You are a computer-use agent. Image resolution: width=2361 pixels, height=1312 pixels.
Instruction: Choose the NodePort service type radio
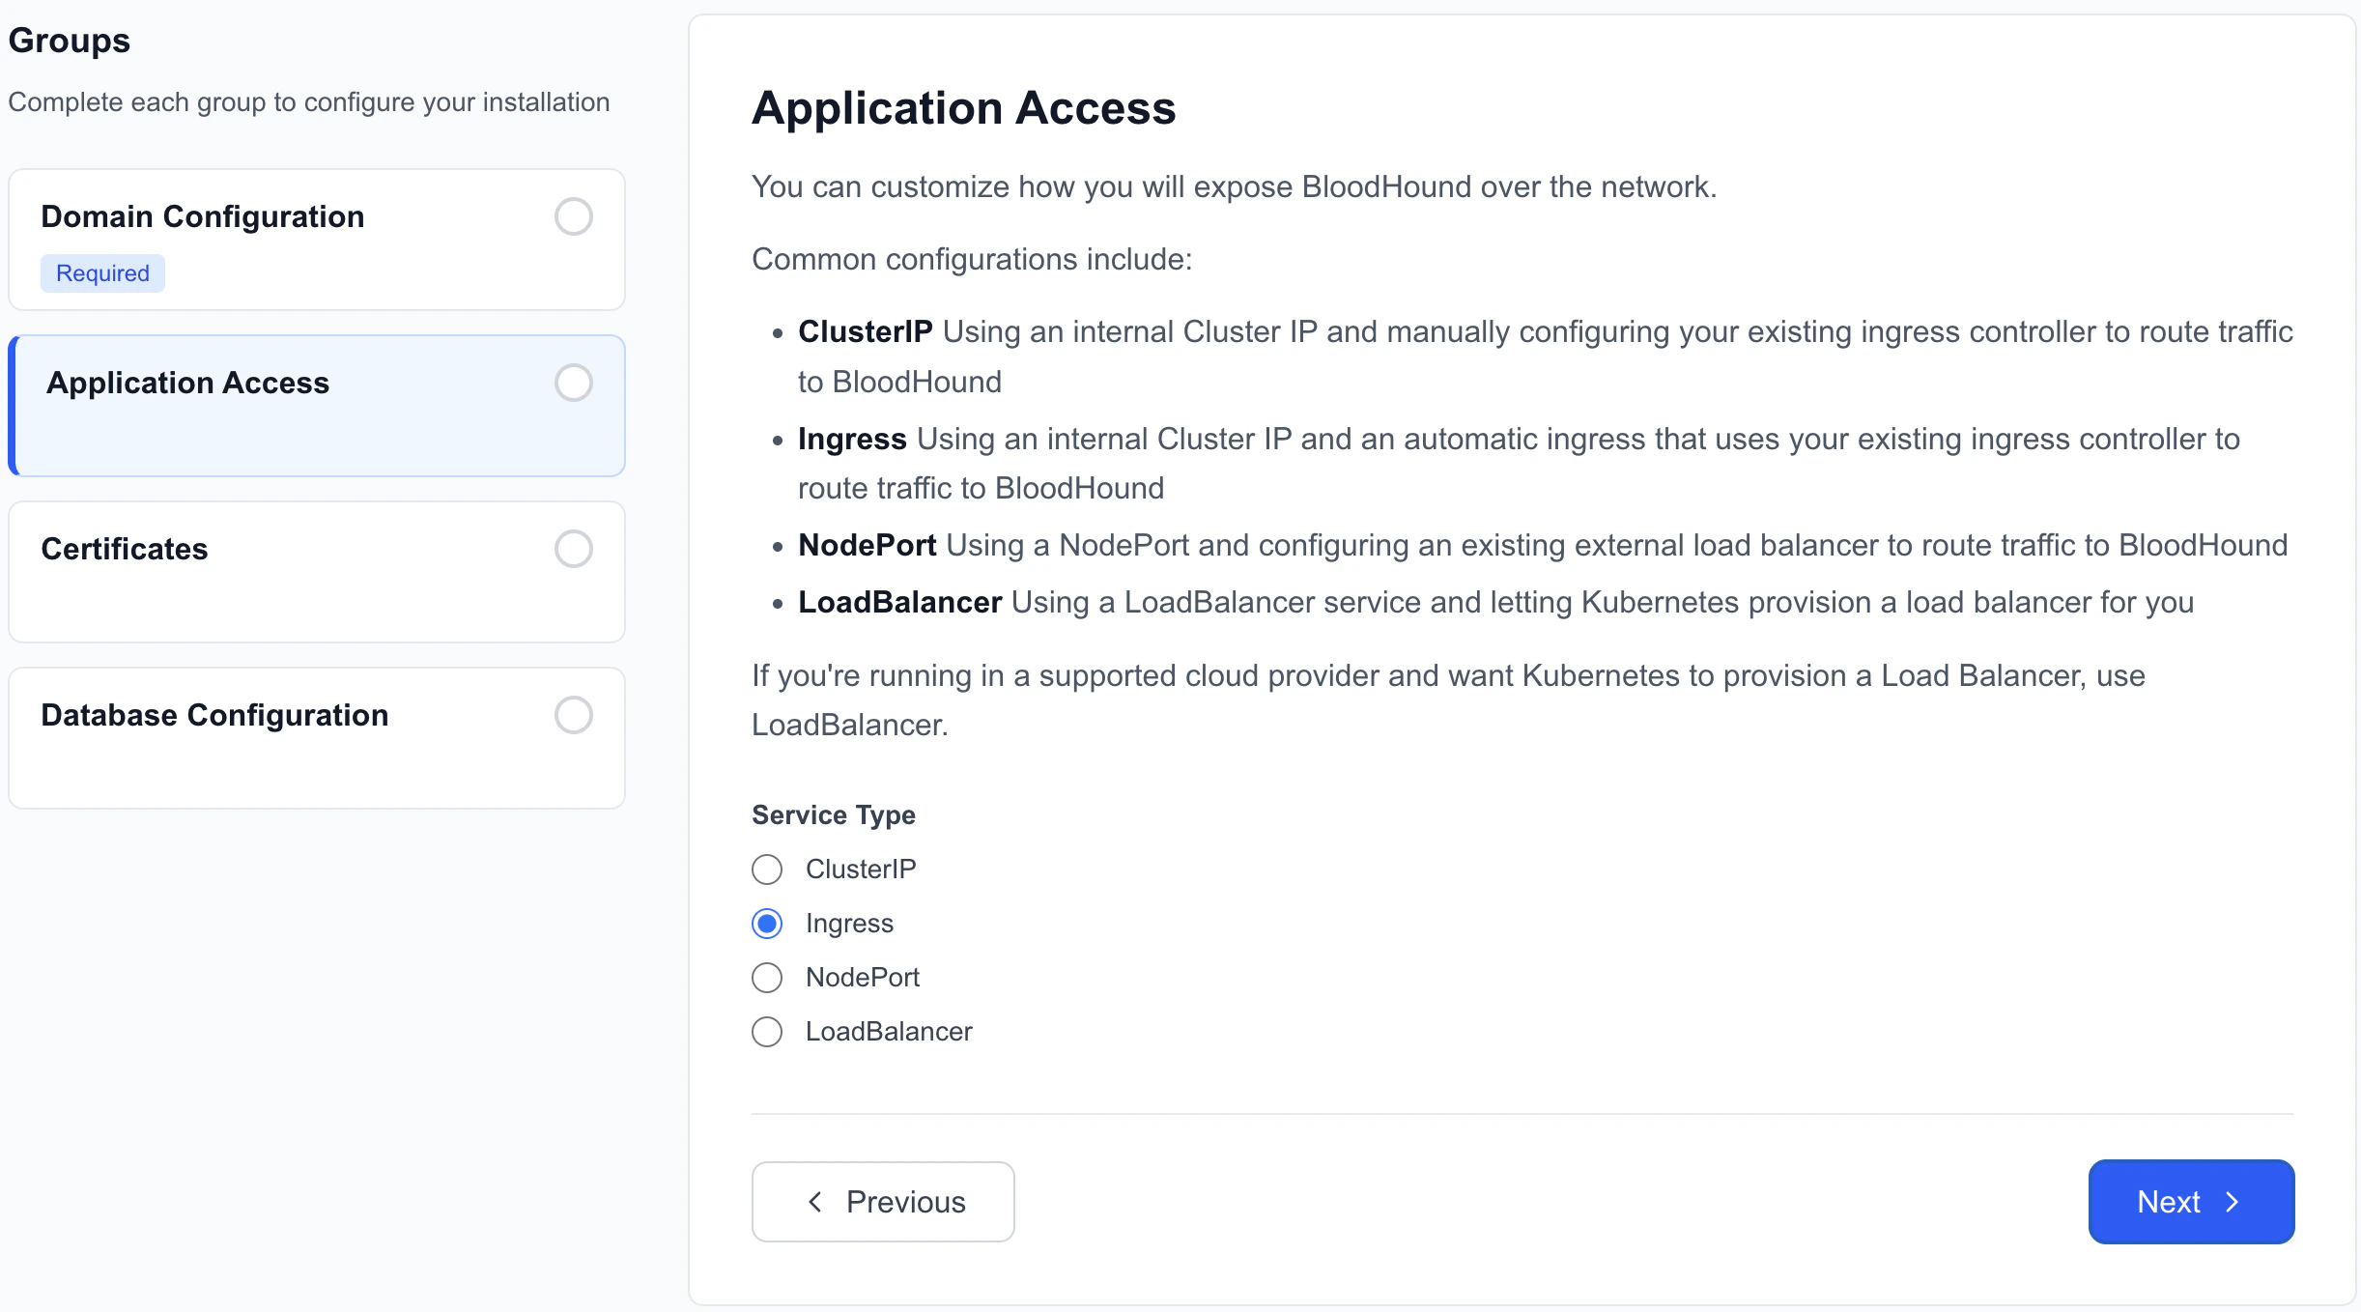pyautogui.click(x=767, y=978)
